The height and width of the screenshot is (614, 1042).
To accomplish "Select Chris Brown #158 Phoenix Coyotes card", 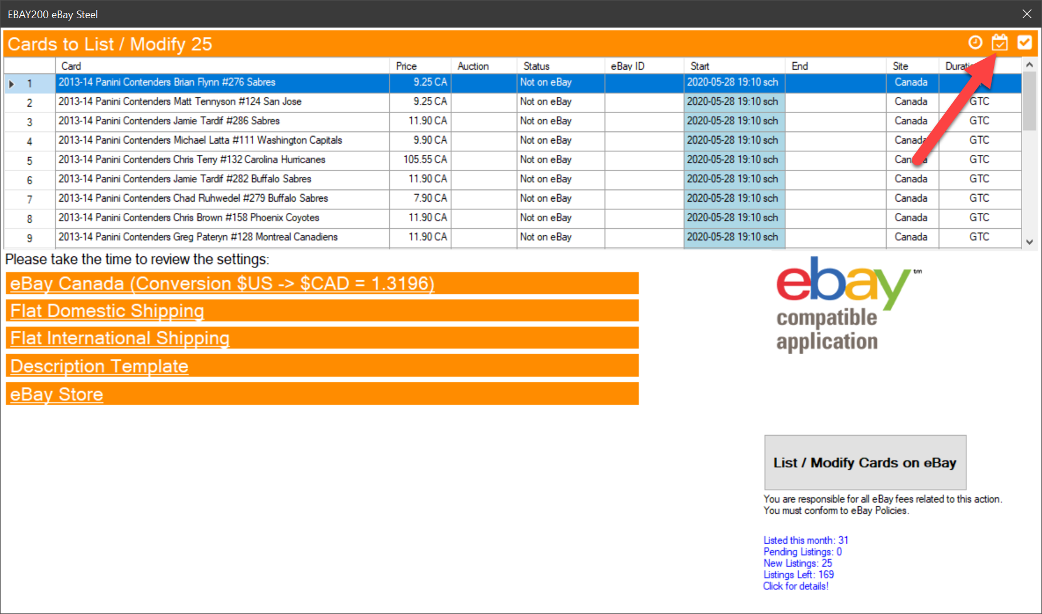I will [223, 218].
